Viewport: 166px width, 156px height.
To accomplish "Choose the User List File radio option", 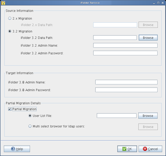I will [30, 116].
